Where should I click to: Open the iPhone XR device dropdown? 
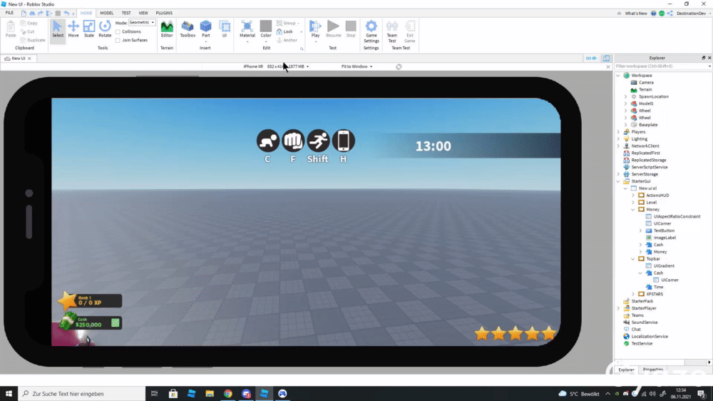coord(276,66)
